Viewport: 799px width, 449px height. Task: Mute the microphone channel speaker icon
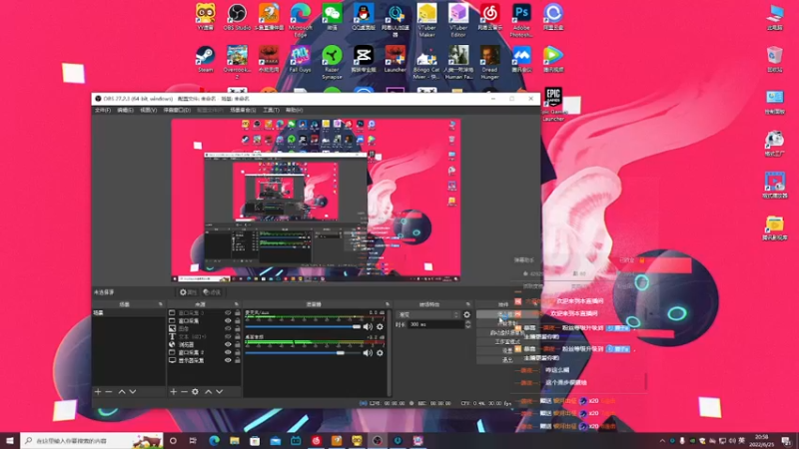368,327
